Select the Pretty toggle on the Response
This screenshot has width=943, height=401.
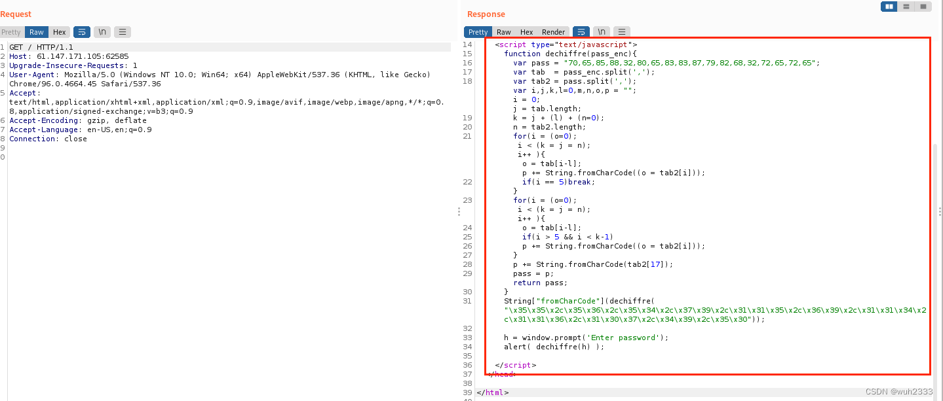[x=477, y=31]
